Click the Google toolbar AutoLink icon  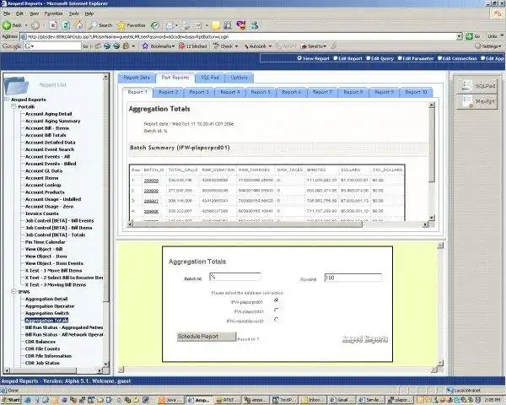tap(246, 46)
